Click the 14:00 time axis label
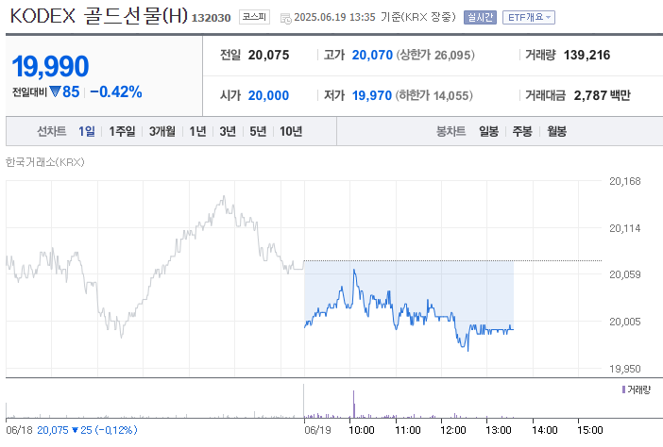This screenshot has width=663, height=447. pos(545,430)
